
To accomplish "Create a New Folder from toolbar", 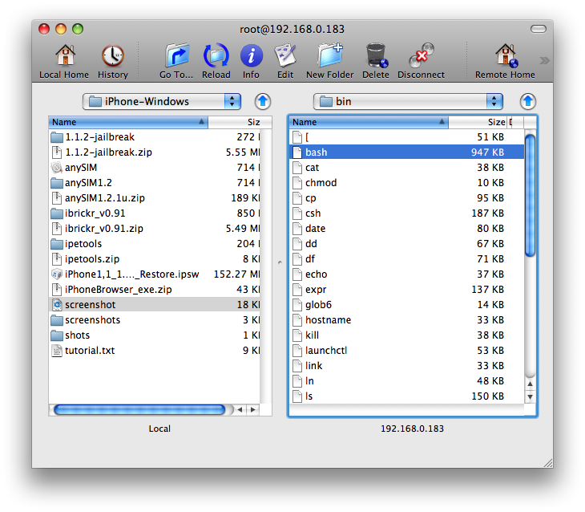I will [x=329, y=61].
